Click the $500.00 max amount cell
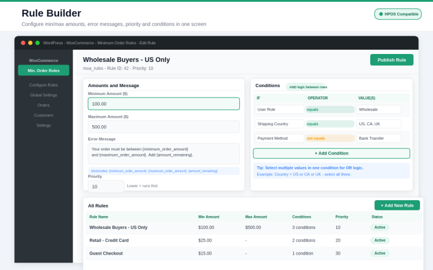 [x=253, y=227]
